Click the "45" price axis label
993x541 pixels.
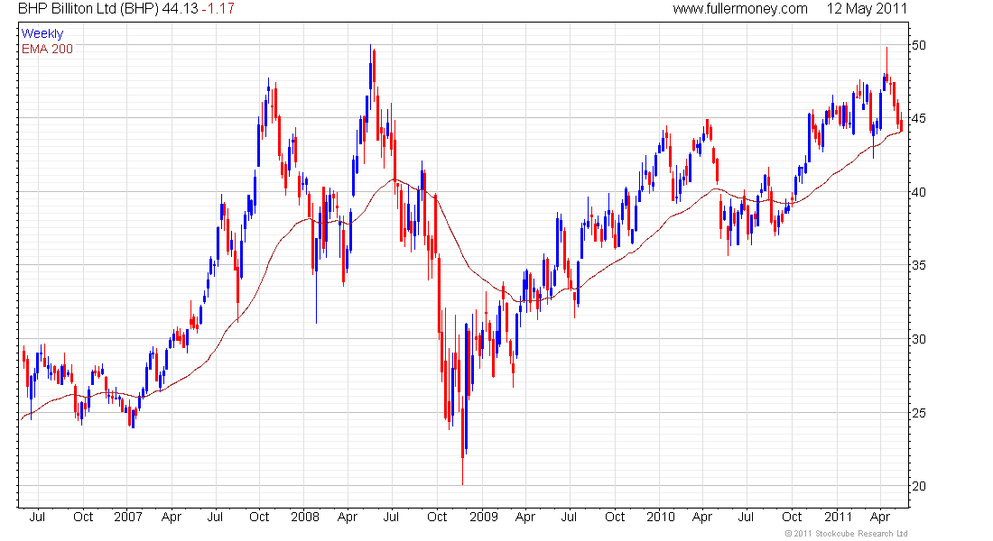click(918, 118)
